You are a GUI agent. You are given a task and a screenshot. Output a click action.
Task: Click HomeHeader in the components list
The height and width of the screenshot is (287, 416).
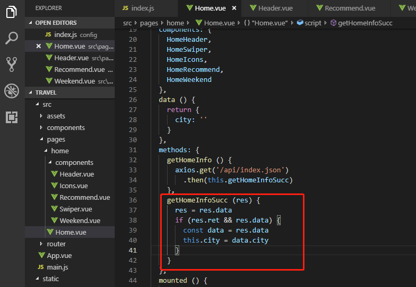[187, 40]
